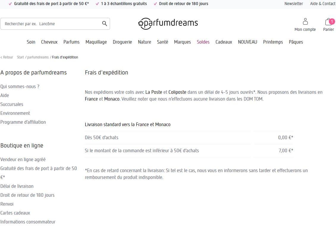Screen dimensions: 336x230
Task: View the Panier shopping cart icon
Action: [328, 21]
